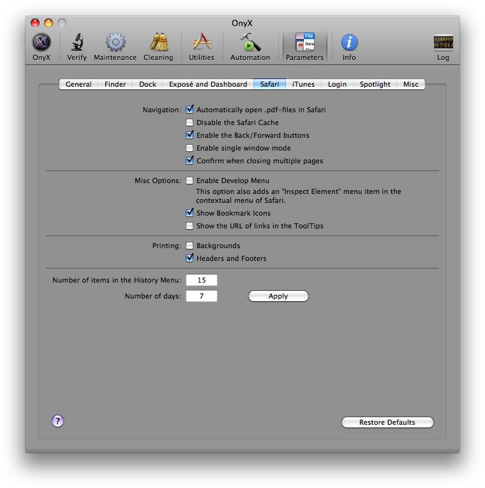Open Exposé and Dashboard tab
The width and height of the screenshot is (485, 488).
point(208,84)
